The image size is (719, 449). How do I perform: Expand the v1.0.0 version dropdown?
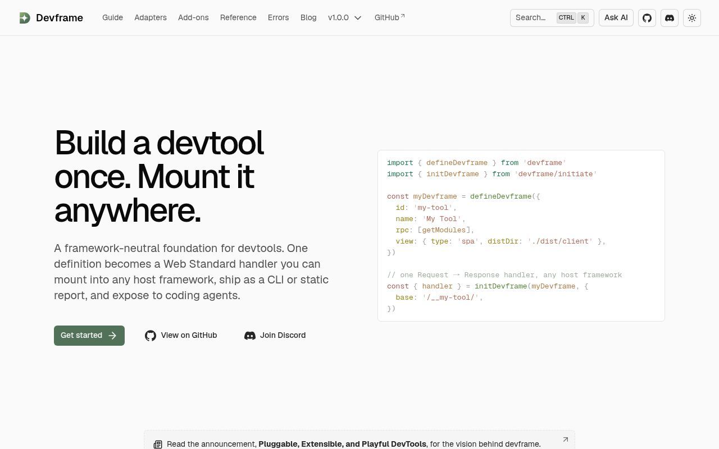coord(345,18)
